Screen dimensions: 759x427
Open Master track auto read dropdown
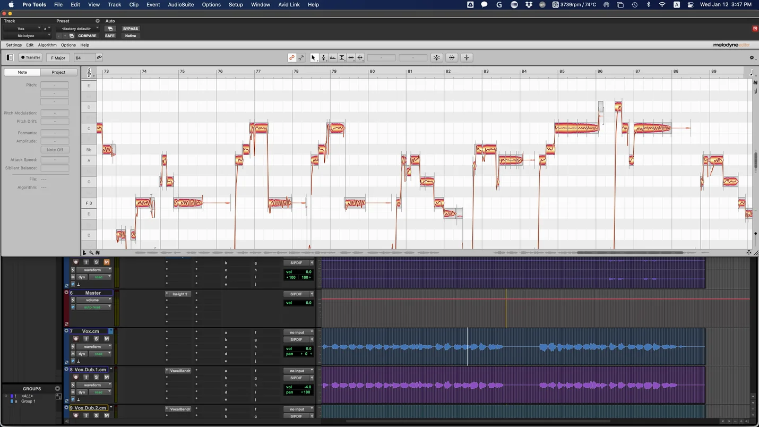pyautogui.click(x=94, y=307)
